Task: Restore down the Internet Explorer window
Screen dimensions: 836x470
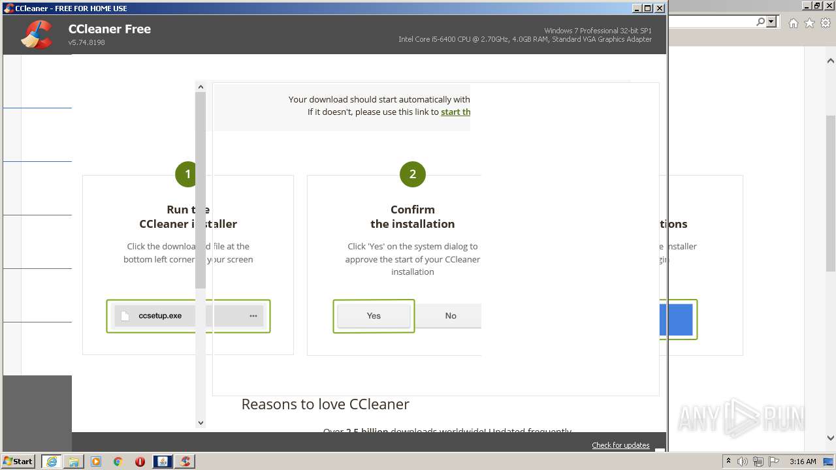Action: click(817, 6)
